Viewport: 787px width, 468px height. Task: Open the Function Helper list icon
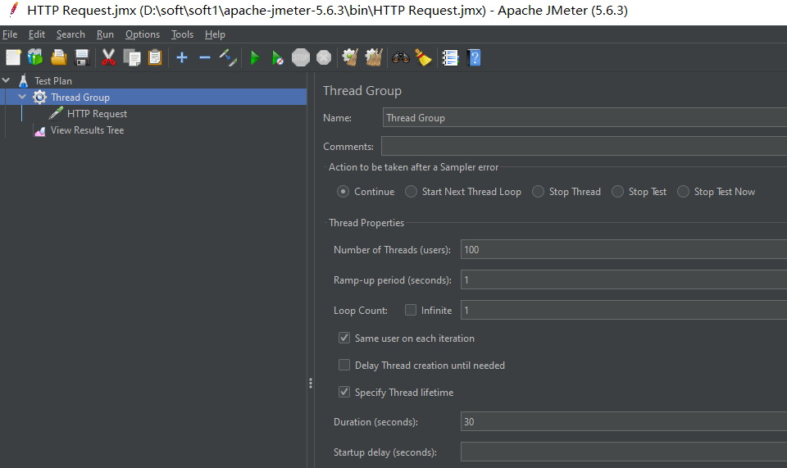coord(450,57)
